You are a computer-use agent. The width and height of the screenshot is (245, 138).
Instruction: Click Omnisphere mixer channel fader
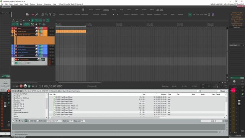click(5, 105)
